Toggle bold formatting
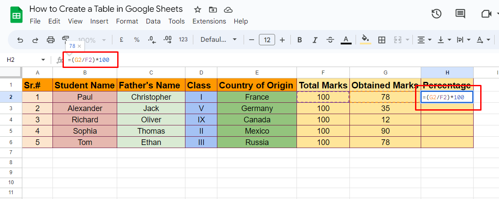This screenshot has width=499, height=199. click(x=300, y=40)
